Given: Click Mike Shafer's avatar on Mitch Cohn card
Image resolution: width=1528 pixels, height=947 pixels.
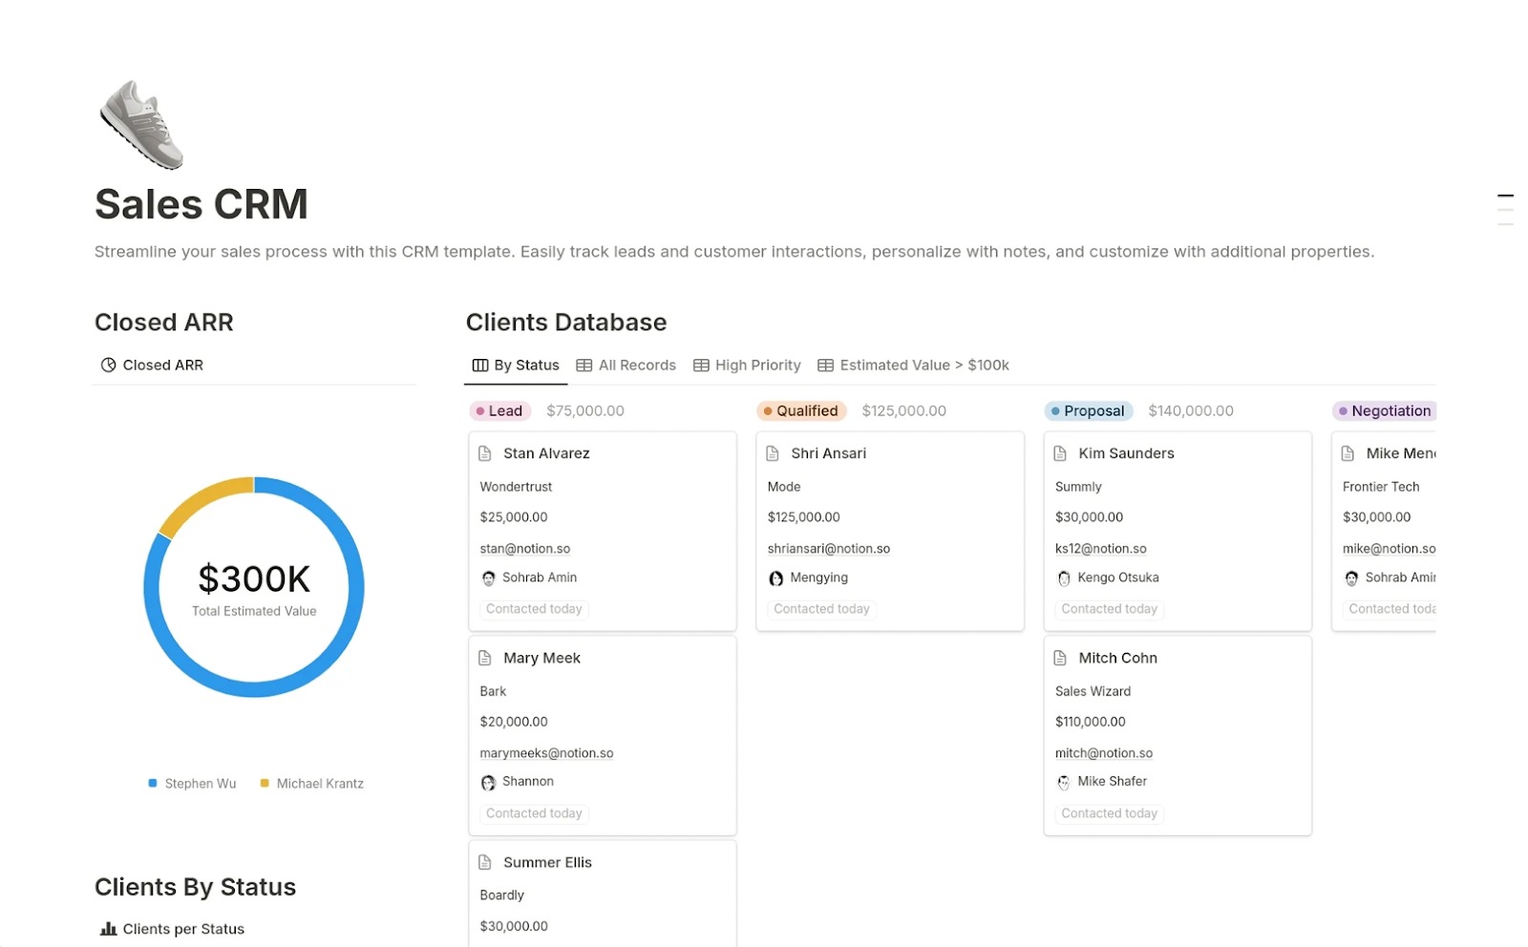Looking at the screenshot, I should click(1063, 782).
